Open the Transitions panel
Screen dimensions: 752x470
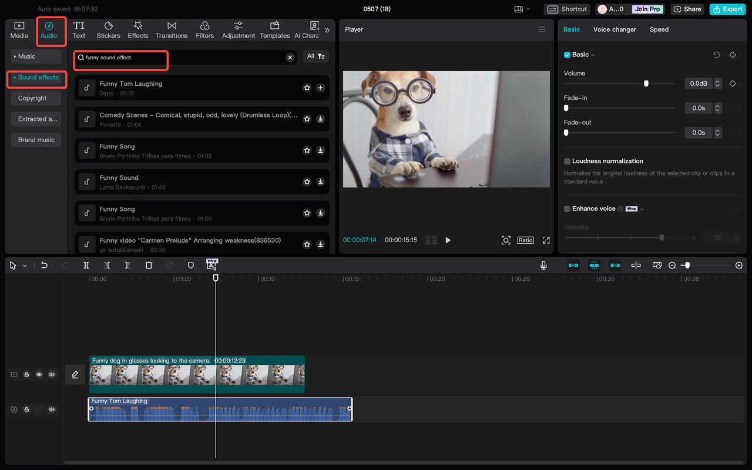pos(171,29)
